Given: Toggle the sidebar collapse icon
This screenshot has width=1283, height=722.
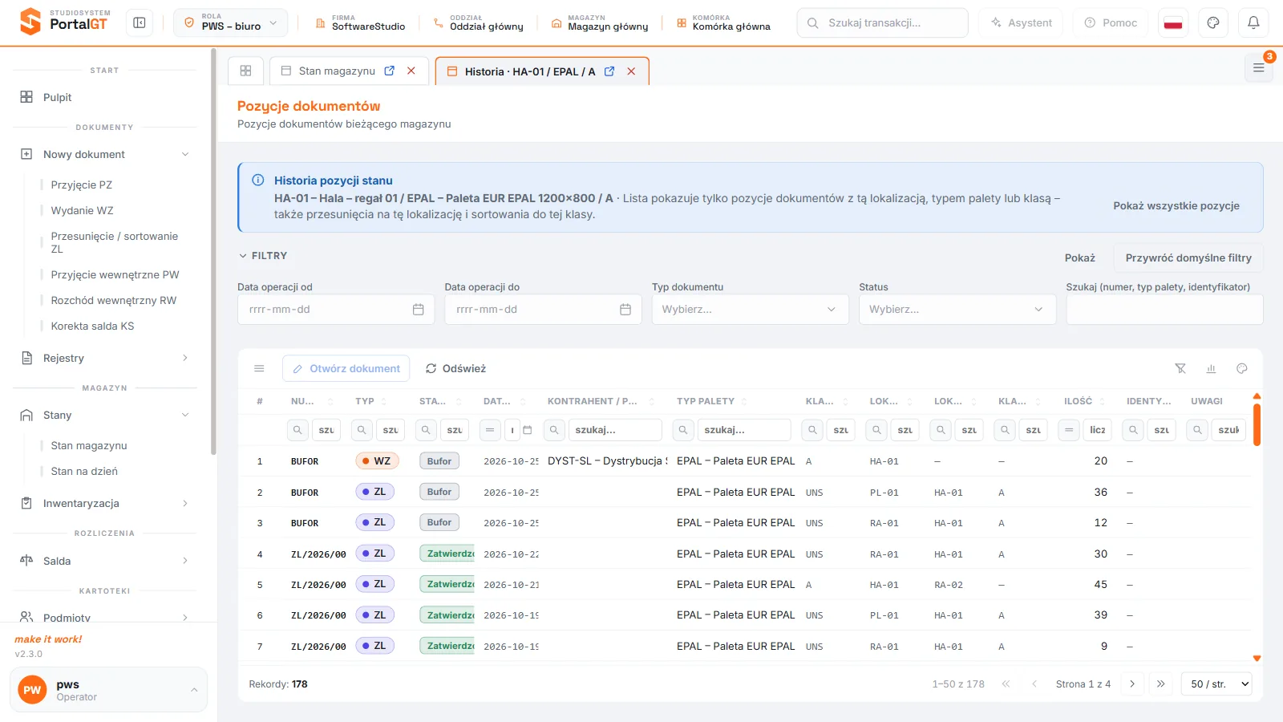Looking at the screenshot, I should point(140,23).
